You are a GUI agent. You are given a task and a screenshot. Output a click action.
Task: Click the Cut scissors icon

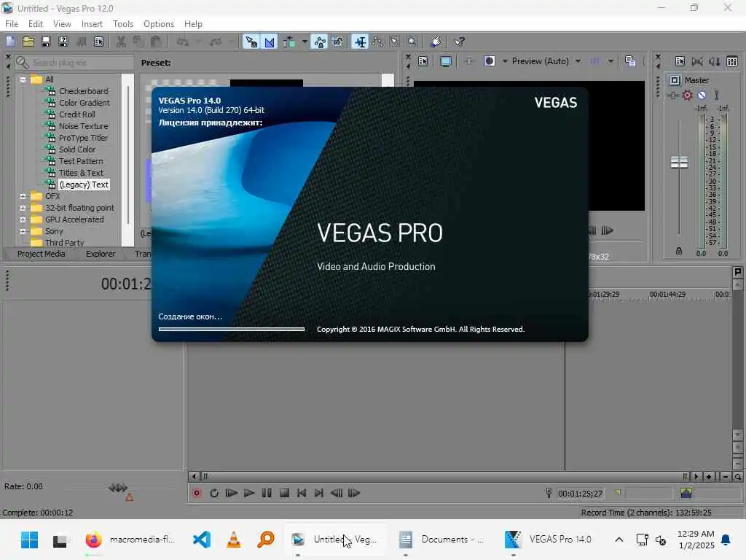pos(121,42)
